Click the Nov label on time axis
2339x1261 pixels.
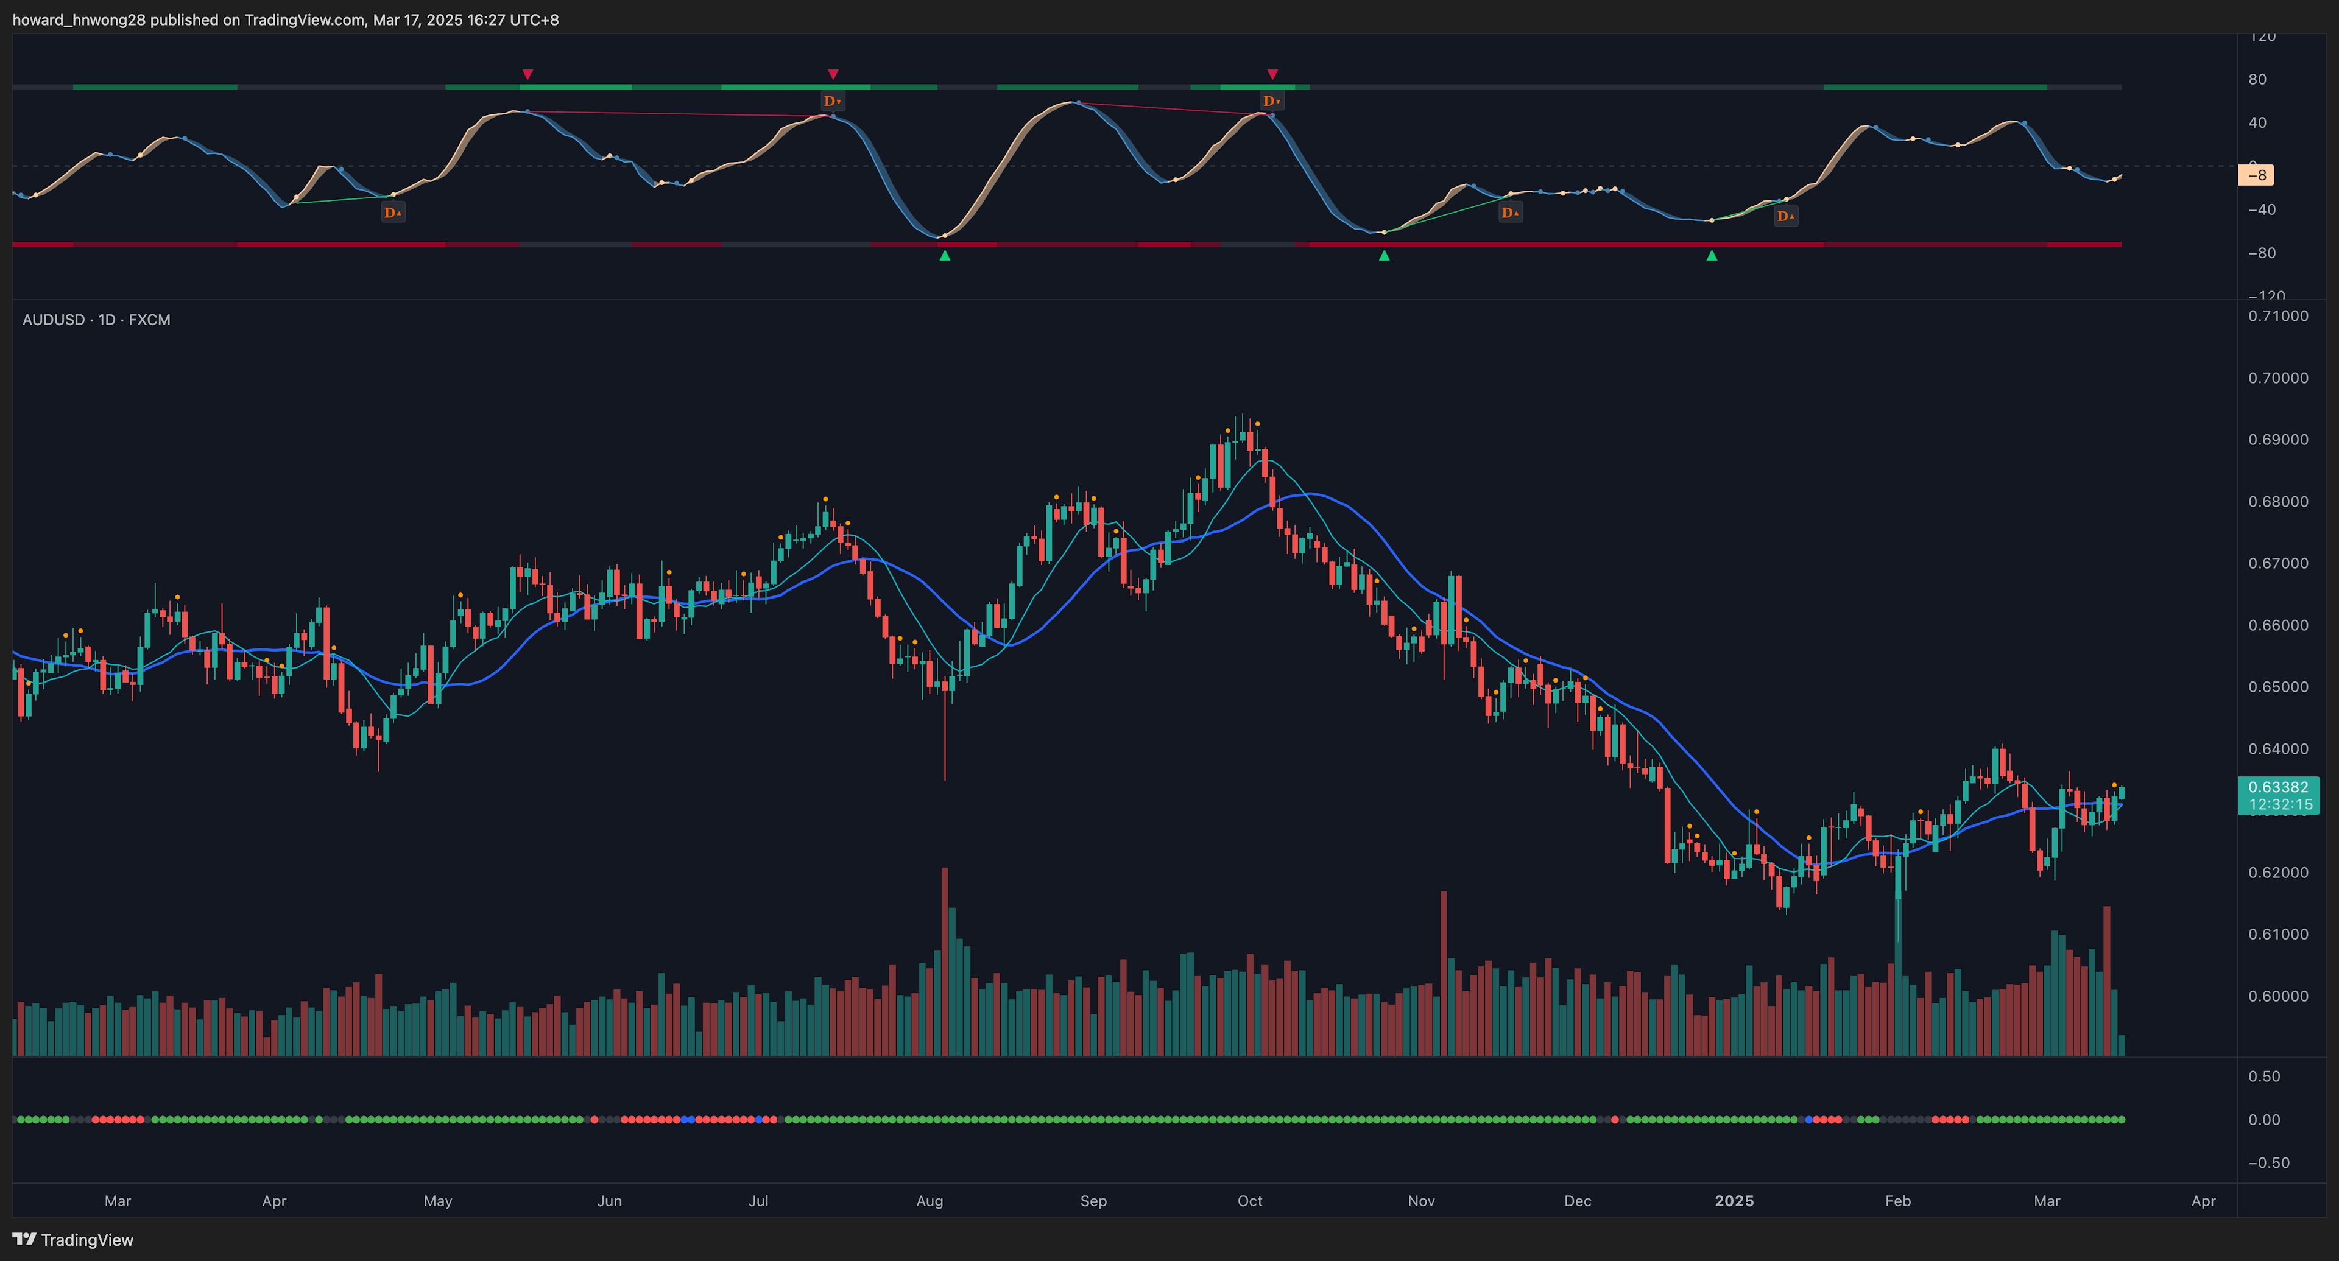click(x=1421, y=1201)
